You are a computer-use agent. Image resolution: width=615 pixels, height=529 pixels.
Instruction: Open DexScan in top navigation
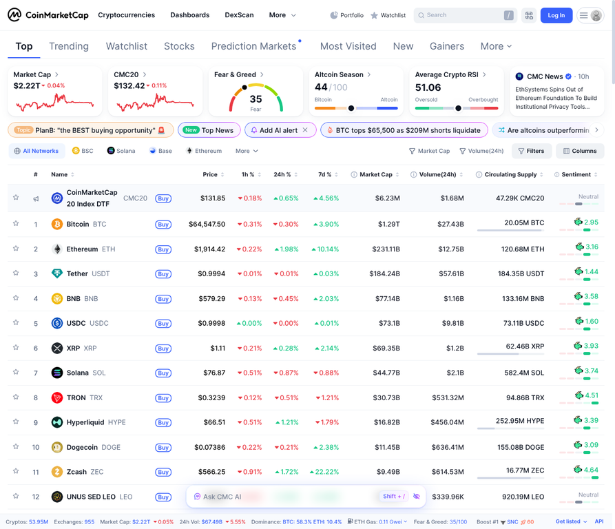click(x=239, y=15)
